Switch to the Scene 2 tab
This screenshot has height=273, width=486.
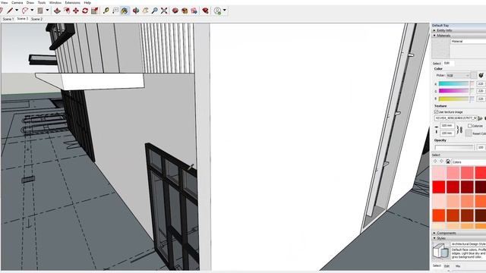36,19
